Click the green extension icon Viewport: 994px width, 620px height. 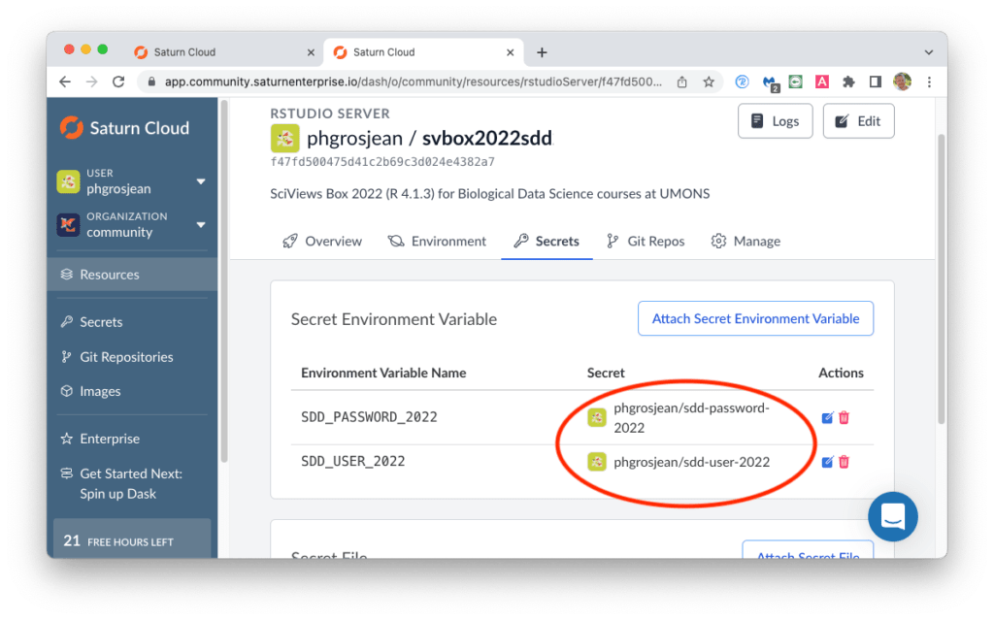(796, 82)
